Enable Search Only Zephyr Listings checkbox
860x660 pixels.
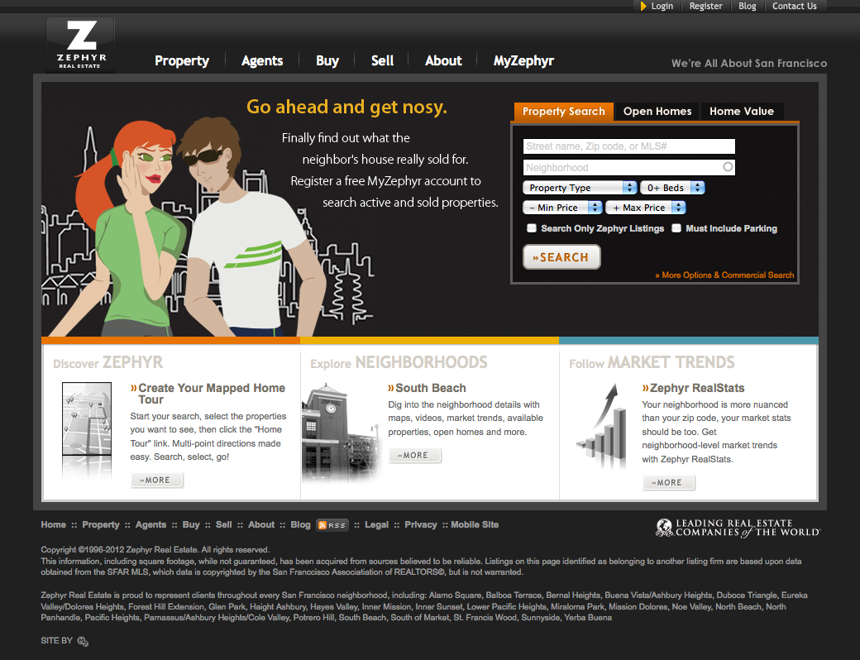tap(532, 228)
